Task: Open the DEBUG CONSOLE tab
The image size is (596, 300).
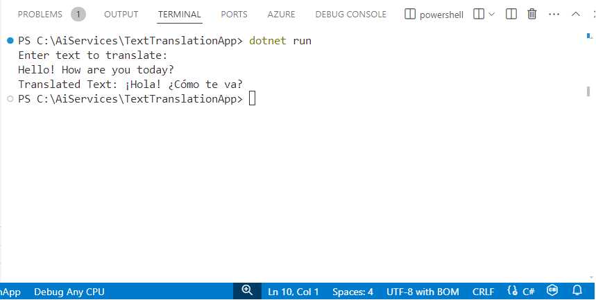Action: (351, 15)
